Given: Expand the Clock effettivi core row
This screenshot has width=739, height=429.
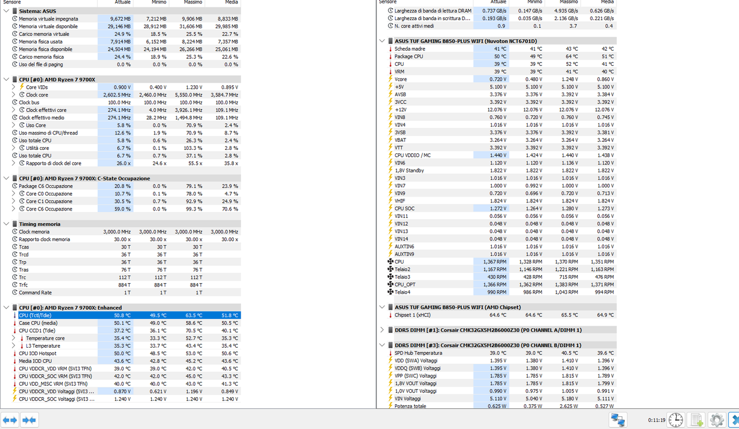Looking at the screenshot, I should [13, 110].
